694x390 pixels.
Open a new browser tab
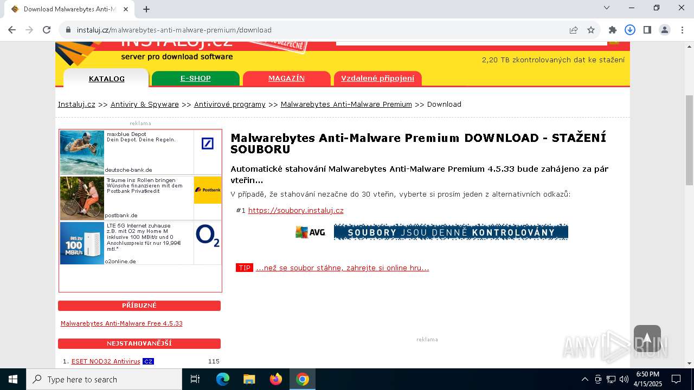click(x=146, y=9)
